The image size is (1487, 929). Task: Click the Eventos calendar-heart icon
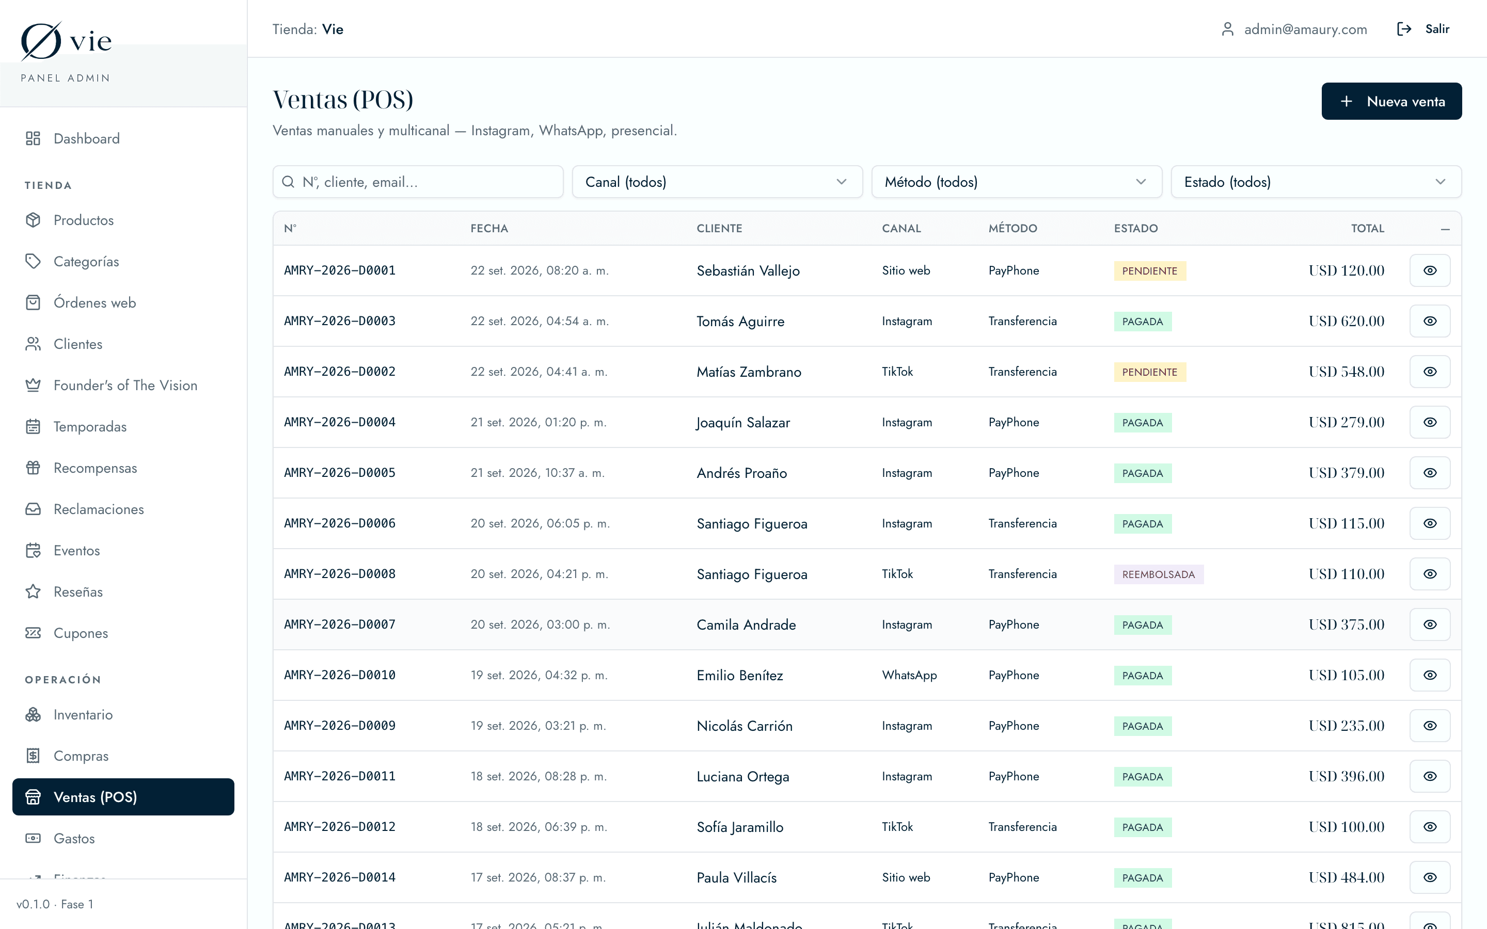tap(33, 550)
